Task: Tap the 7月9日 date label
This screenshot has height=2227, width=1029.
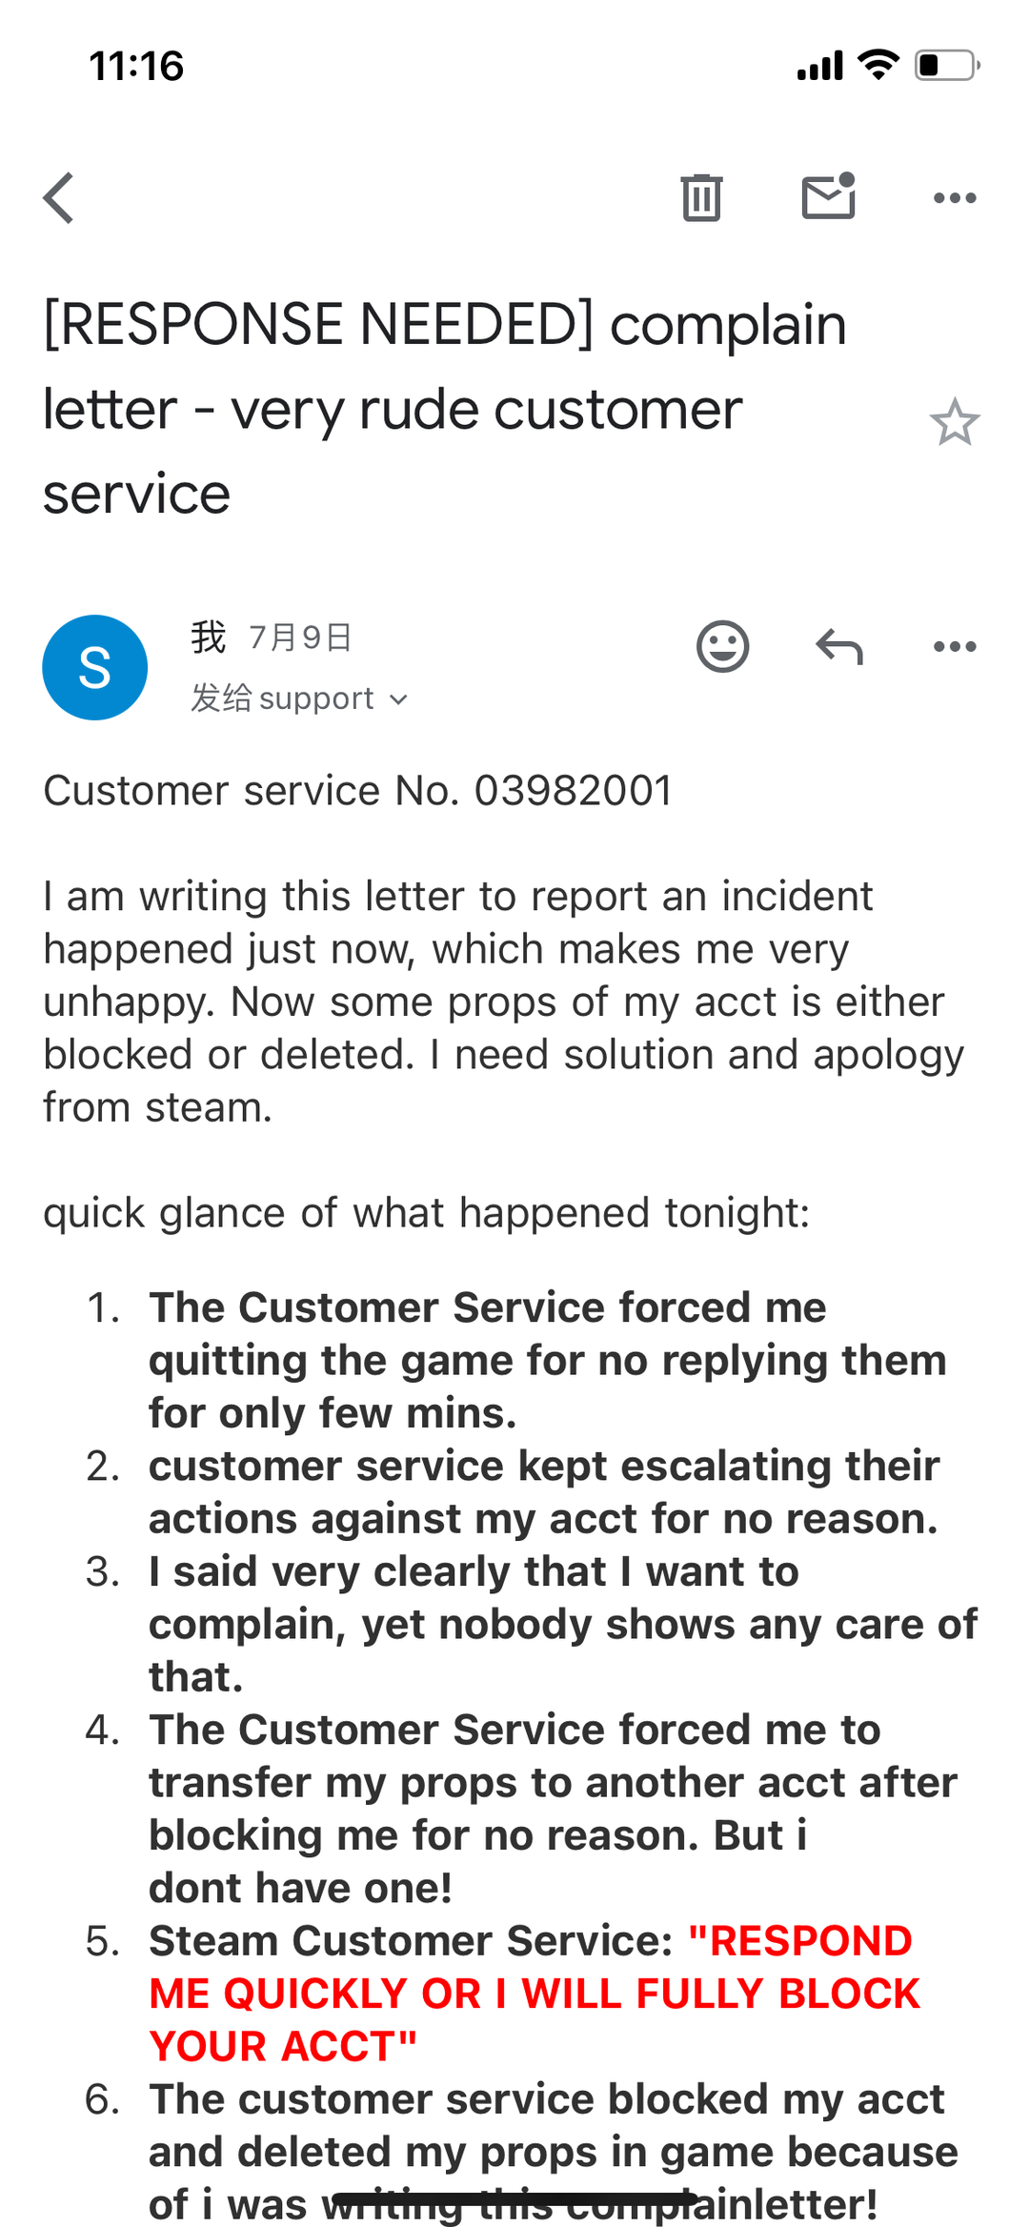Action: 300,638
